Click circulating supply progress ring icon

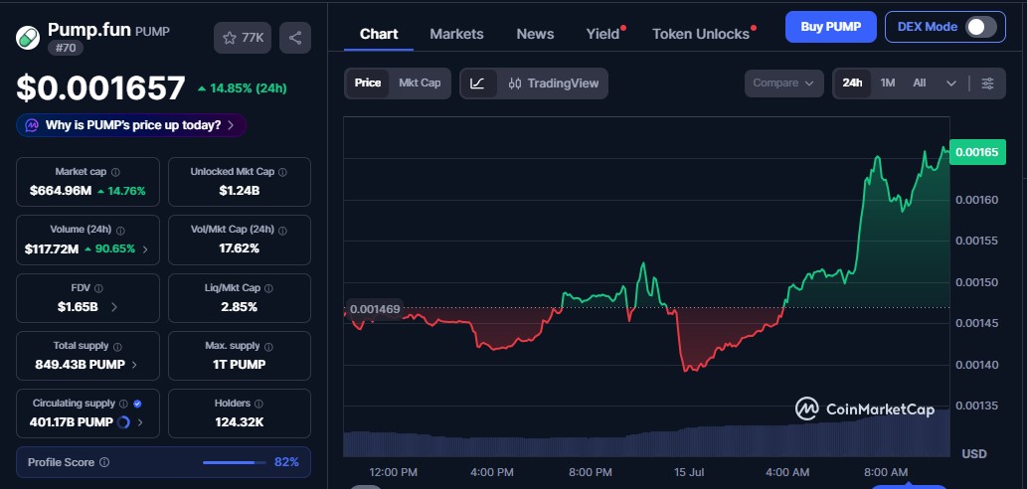tap(122, 422)
